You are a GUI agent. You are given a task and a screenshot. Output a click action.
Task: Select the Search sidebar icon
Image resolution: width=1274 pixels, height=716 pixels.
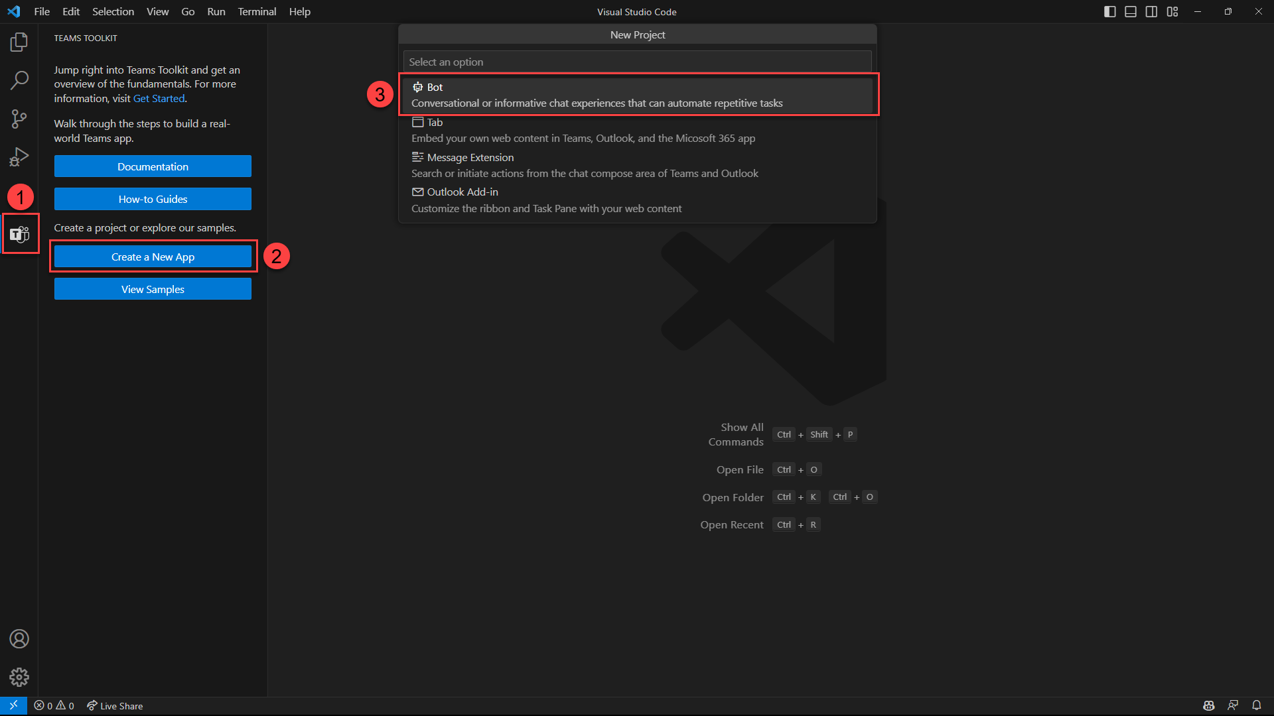(x=19, y=80)
